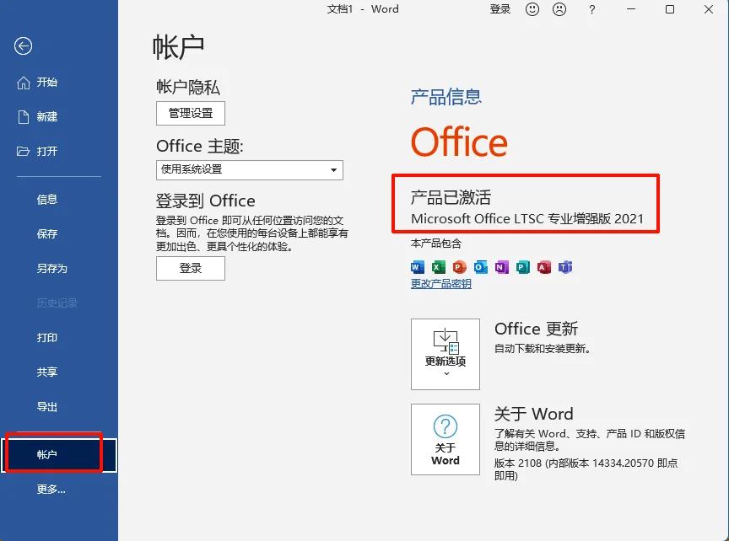The width and height of the screenshot is (729, 541).
Task: Click the PowerPoint app icon under 本产品包含
Action: [x=459, y=267]
